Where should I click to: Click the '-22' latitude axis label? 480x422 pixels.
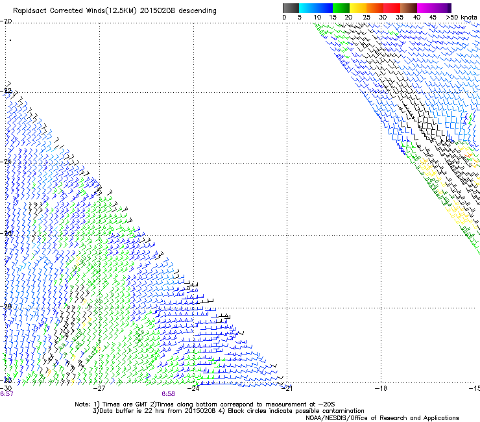tap(6, 91)
